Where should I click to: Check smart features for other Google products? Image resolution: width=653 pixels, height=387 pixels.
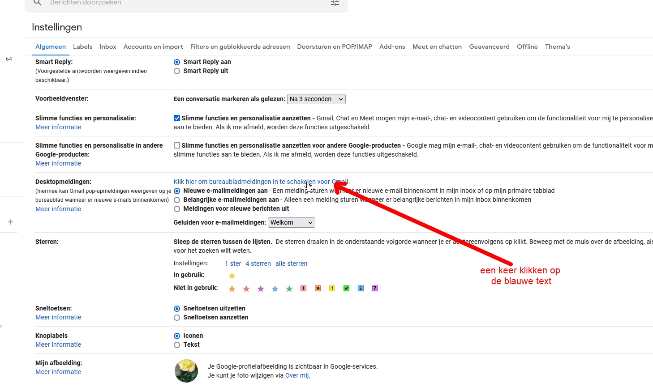(x=177, y=146)
